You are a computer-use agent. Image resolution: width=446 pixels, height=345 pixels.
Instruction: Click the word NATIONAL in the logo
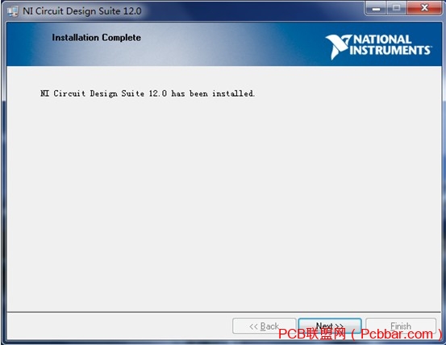[x=382, y=39]
